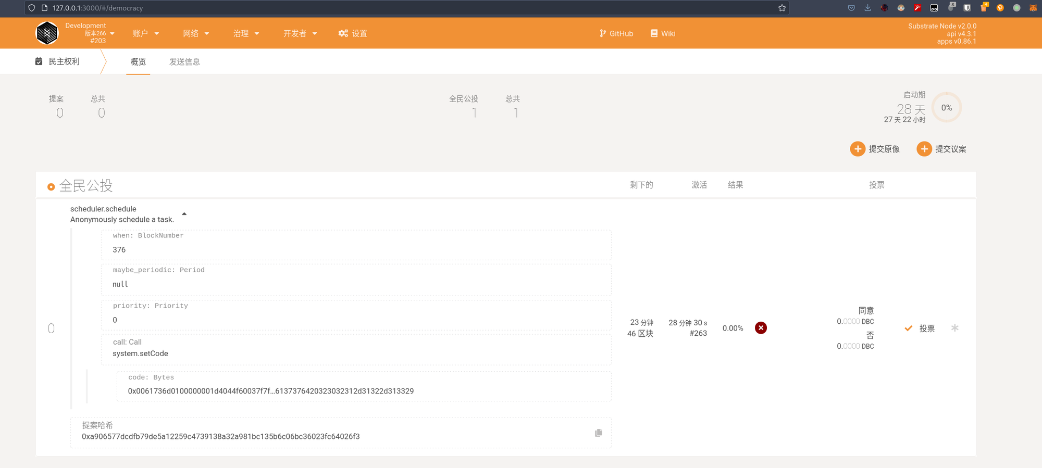This screenshot has width=1042, height=468.
Task: Click the system.setCode call value
Action: [x=140, y=353]
